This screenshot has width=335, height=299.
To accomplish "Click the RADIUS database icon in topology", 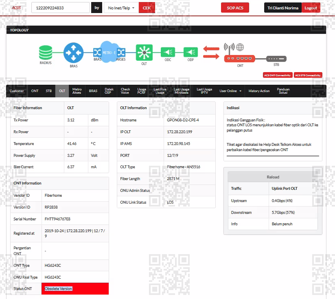I will [x=46, y=53].
